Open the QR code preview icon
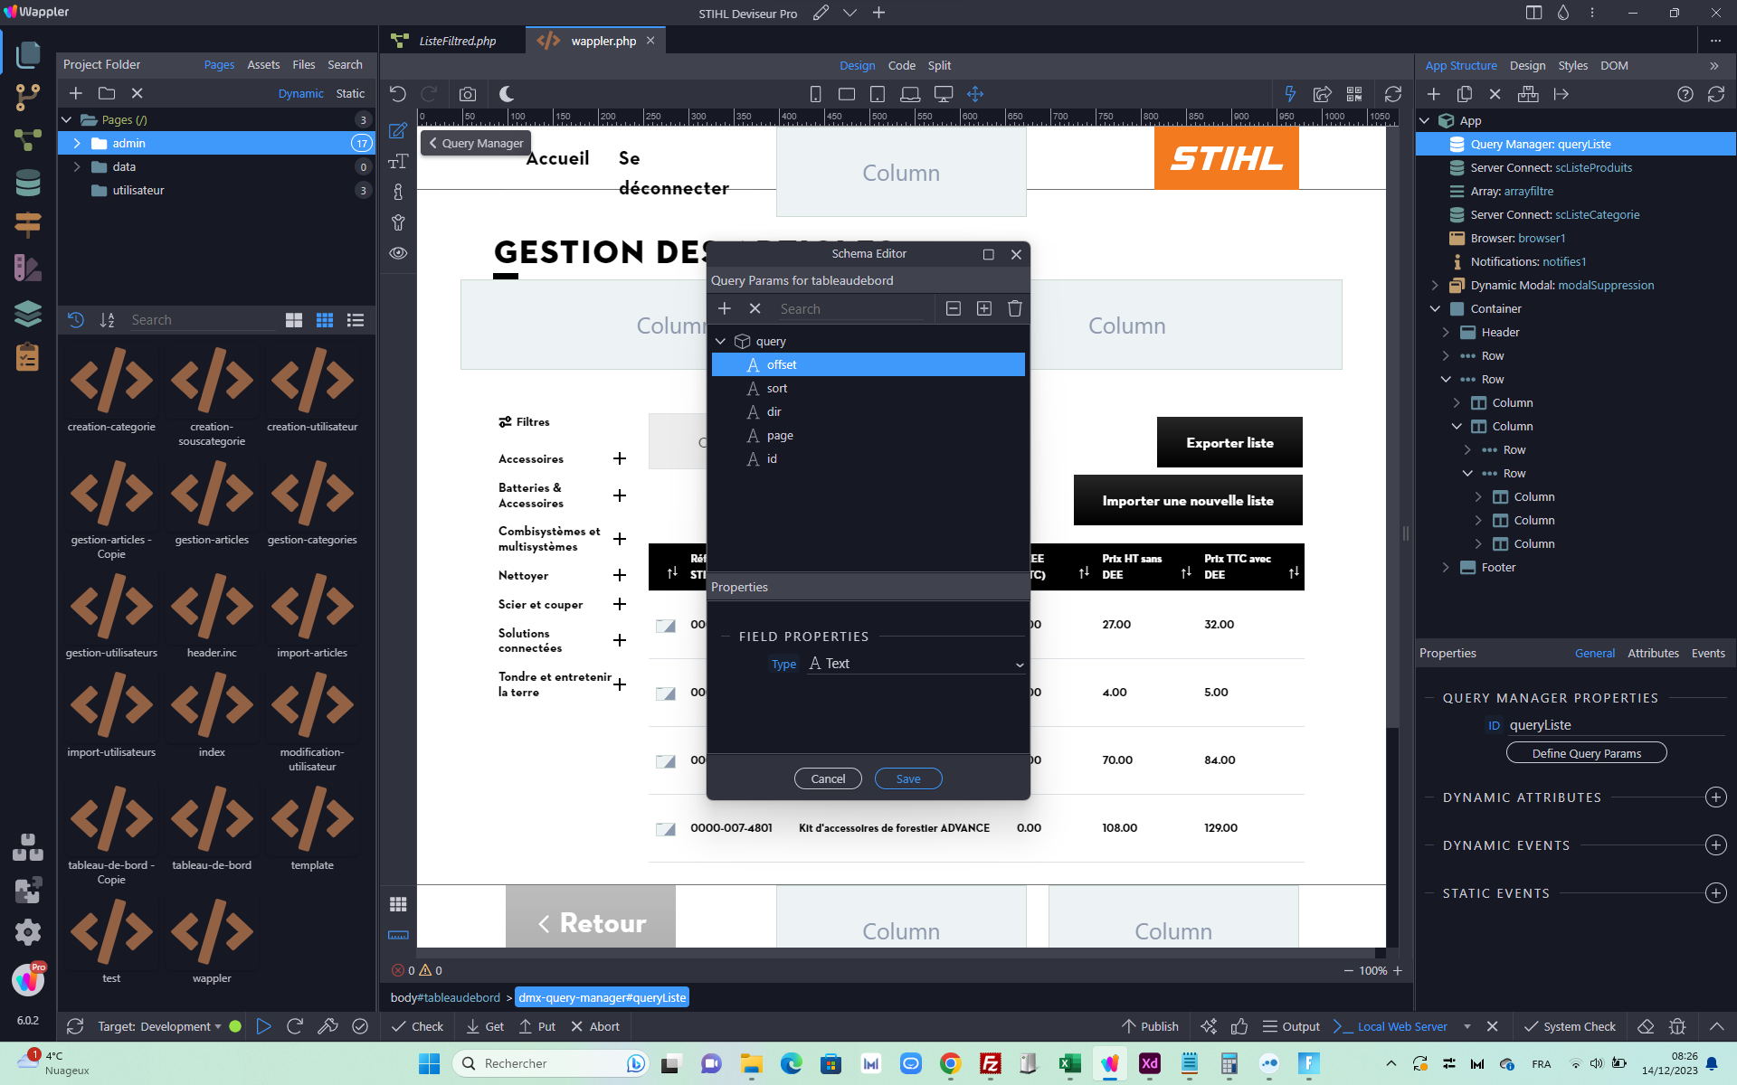 pos(1354,94)
